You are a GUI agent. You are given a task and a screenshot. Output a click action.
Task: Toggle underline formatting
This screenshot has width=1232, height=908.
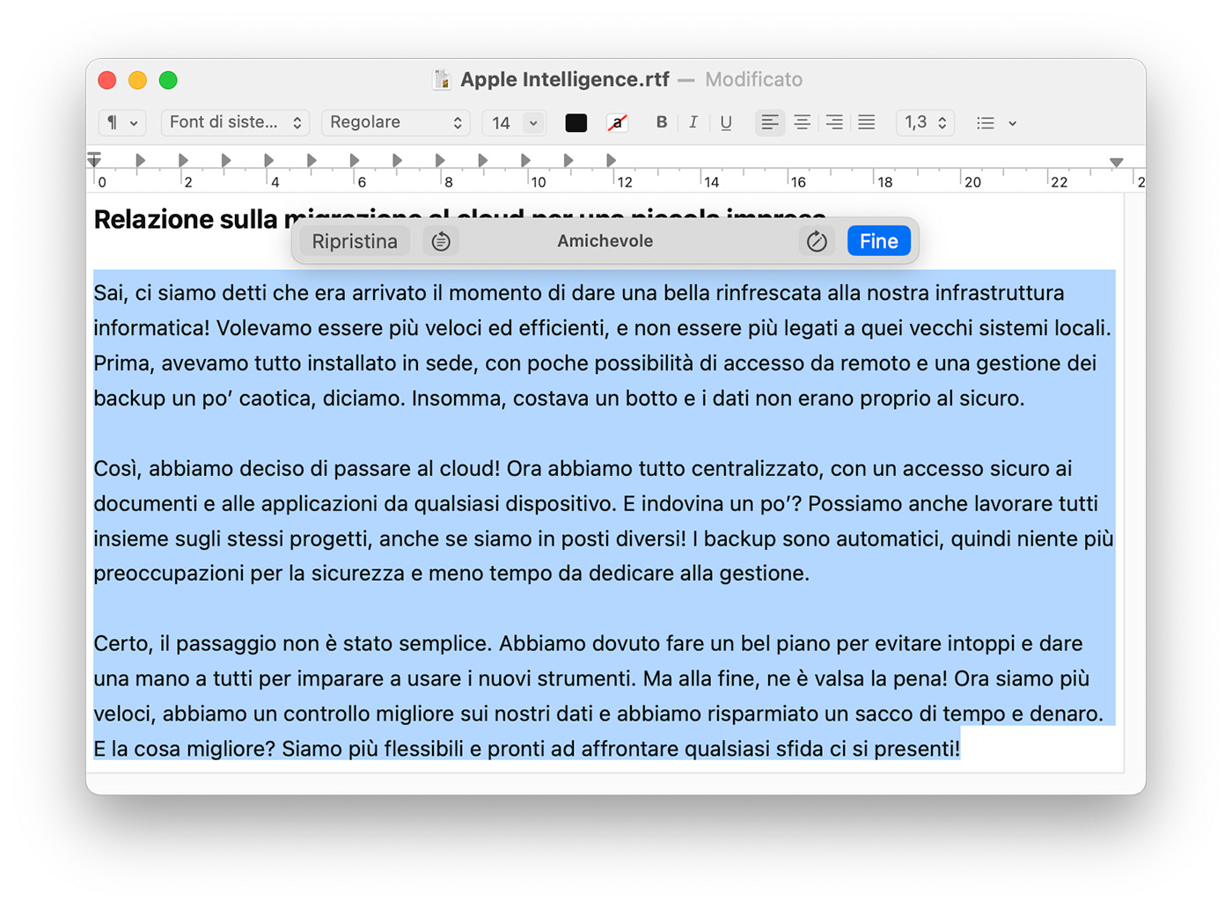pyautogui.click(x=726, y=122)
